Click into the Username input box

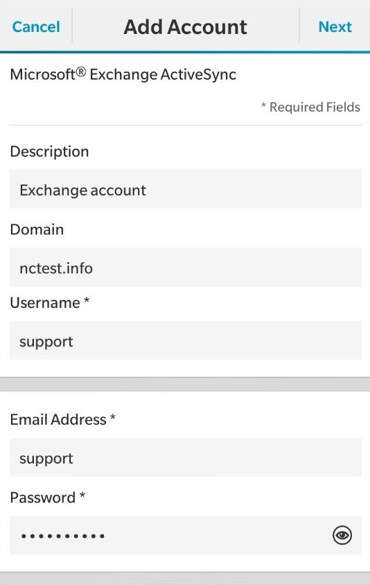[x=186, y=340]
